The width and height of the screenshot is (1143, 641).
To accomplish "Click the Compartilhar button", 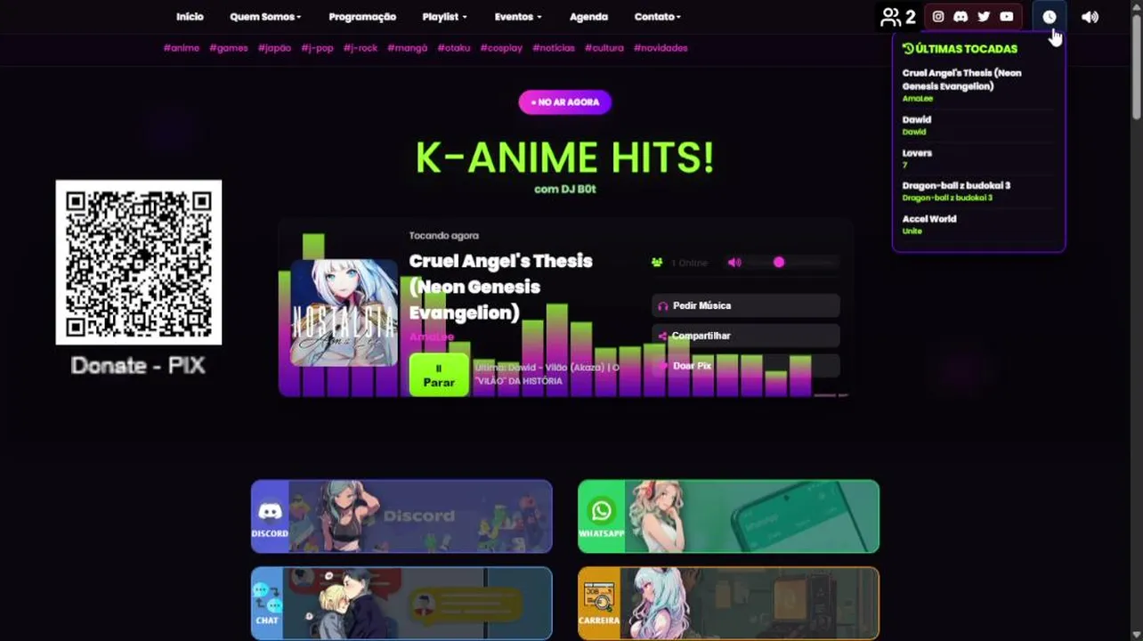I will point(746,336).
